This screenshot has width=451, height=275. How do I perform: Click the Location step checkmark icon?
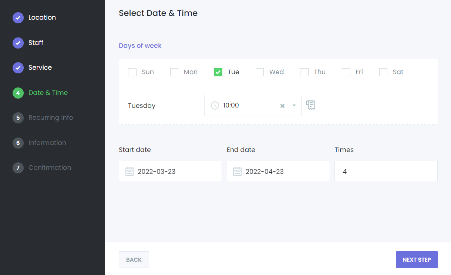tap(18, 18)
